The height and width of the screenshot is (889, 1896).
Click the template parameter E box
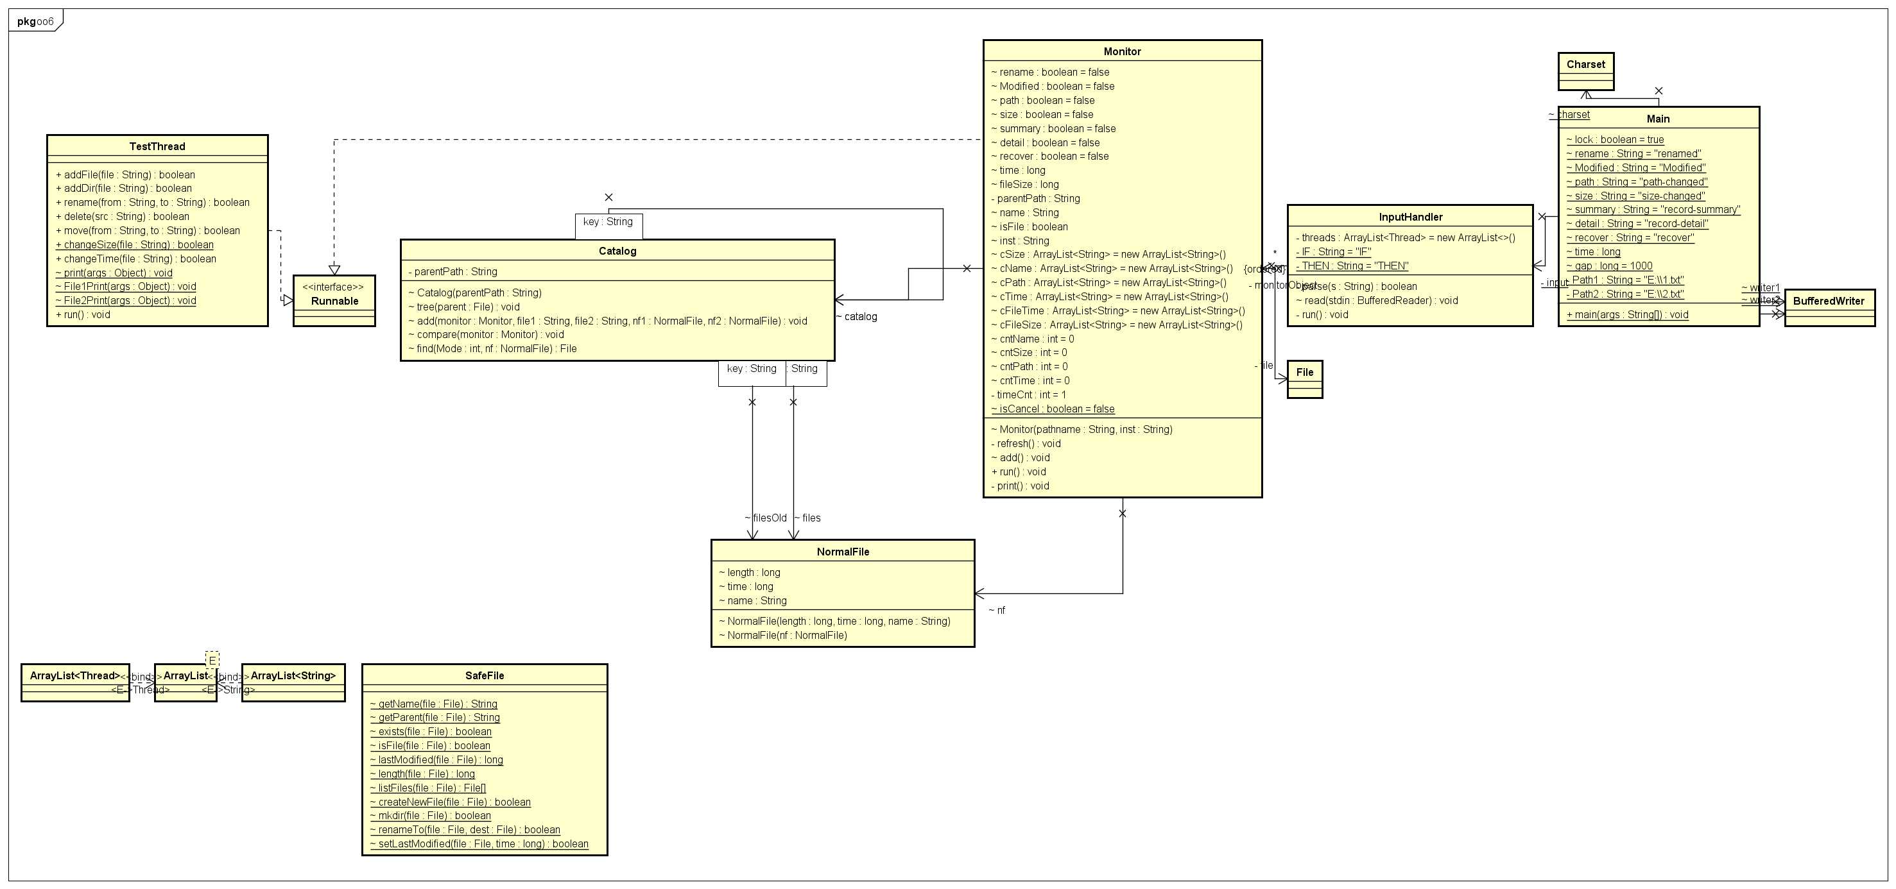(x=212, y=659)
